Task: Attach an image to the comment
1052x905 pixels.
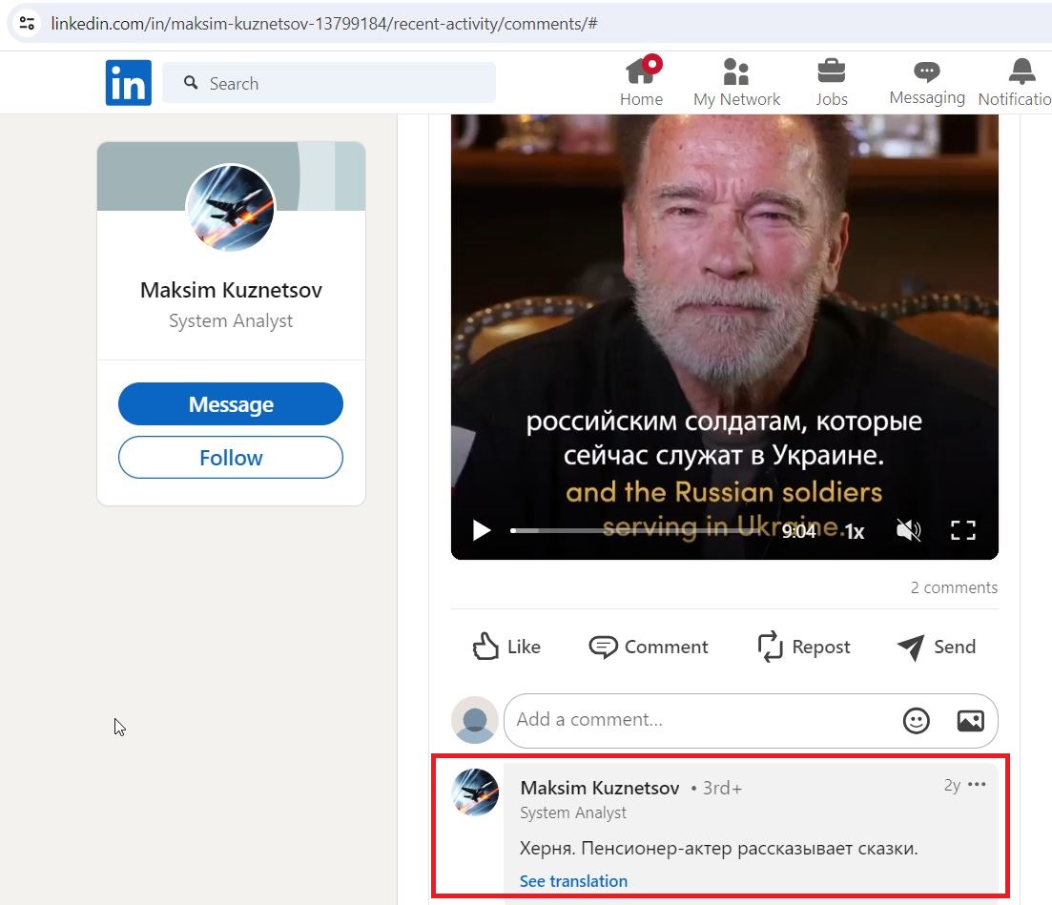Action: click(x=970, y=721)
